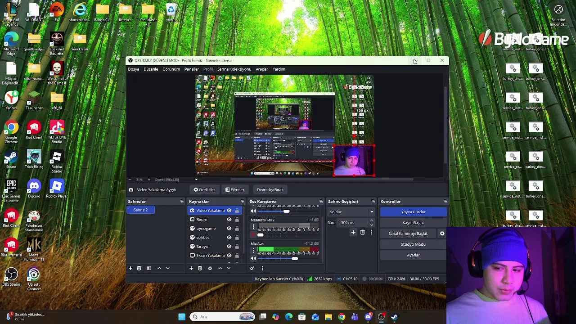Viewport: 576px width, 324px height.
Task: Decrease Süre duration with down arrow
Action: tap(371, 225)
